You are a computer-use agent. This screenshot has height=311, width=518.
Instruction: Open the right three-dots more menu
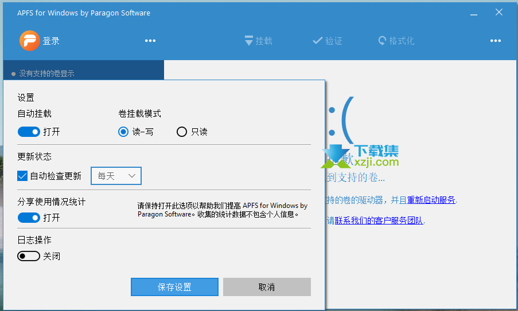[x=496, y=41]
